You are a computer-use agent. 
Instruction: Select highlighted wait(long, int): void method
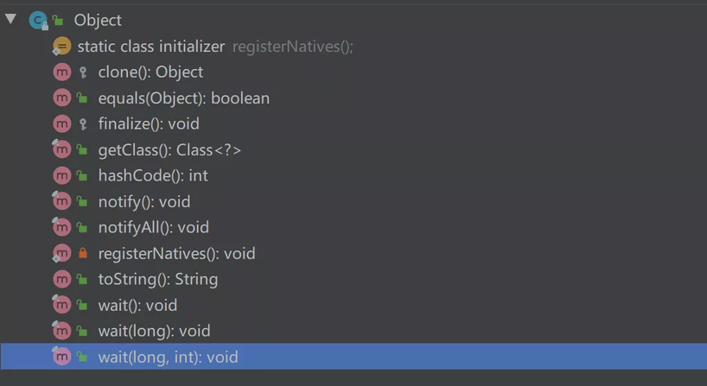click(x=353, y=357)
